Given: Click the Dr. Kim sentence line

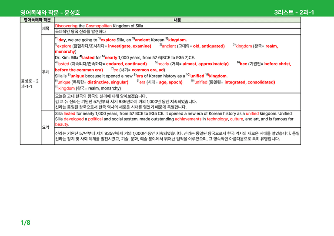Looking at the screenshot, I should click(125, 58).
